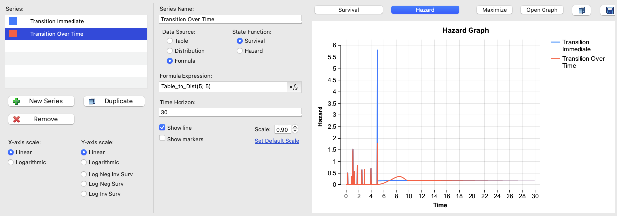Select Table as data source
The width and height of the screenshot is (617, 216).
click(x=170, y=41)
